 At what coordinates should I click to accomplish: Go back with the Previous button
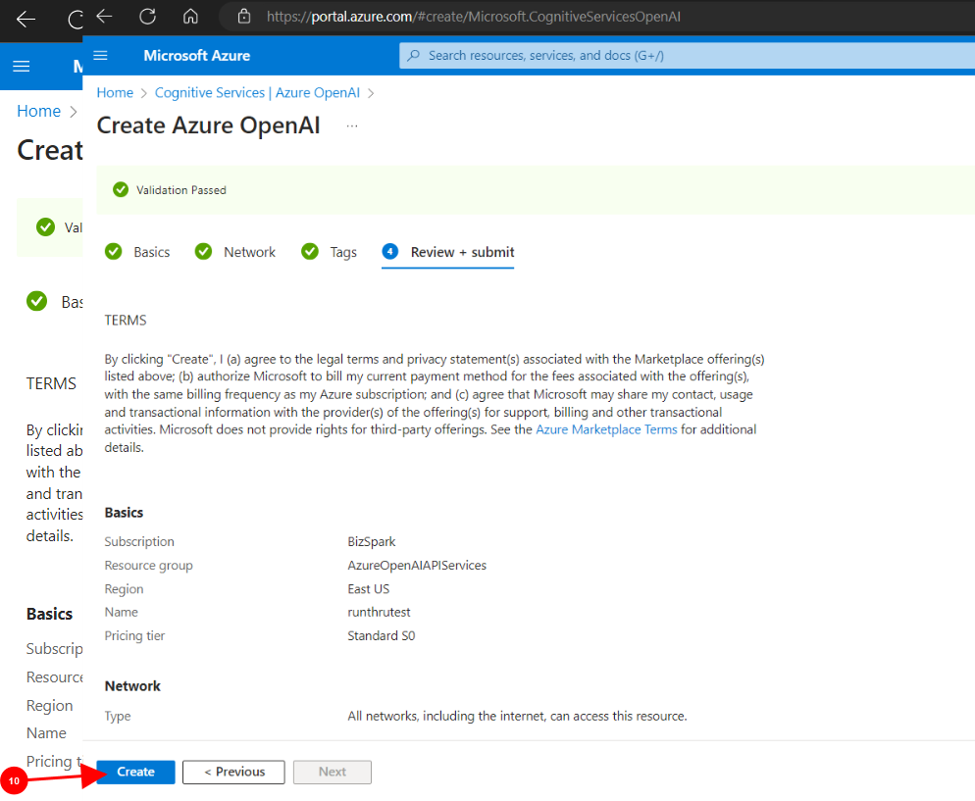coord(233,772)
